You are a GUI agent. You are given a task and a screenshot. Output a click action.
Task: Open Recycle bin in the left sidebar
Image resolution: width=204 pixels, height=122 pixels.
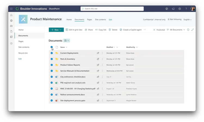coord(23,53)
